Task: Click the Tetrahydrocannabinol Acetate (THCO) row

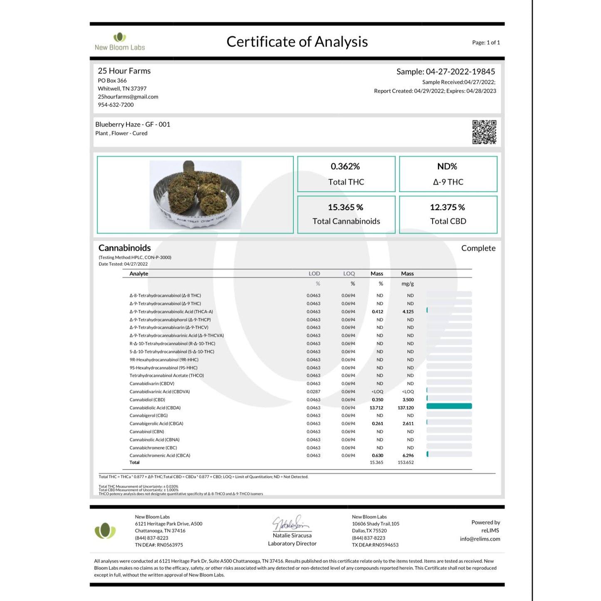Action: click(x=297, y=376)
